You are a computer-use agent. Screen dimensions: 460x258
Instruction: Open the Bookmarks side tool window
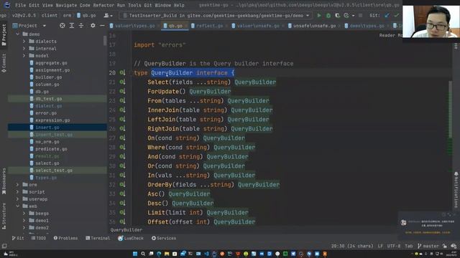(4, 181)
